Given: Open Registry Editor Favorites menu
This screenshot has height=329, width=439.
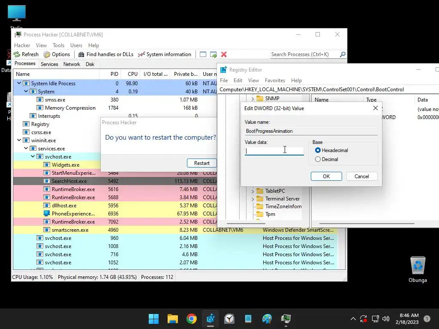Looking at the screenshot, I should tap(275, 81).
